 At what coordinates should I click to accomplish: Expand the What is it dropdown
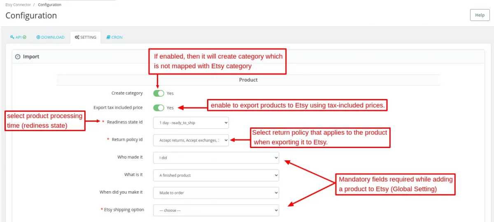(x=216, y=175)
